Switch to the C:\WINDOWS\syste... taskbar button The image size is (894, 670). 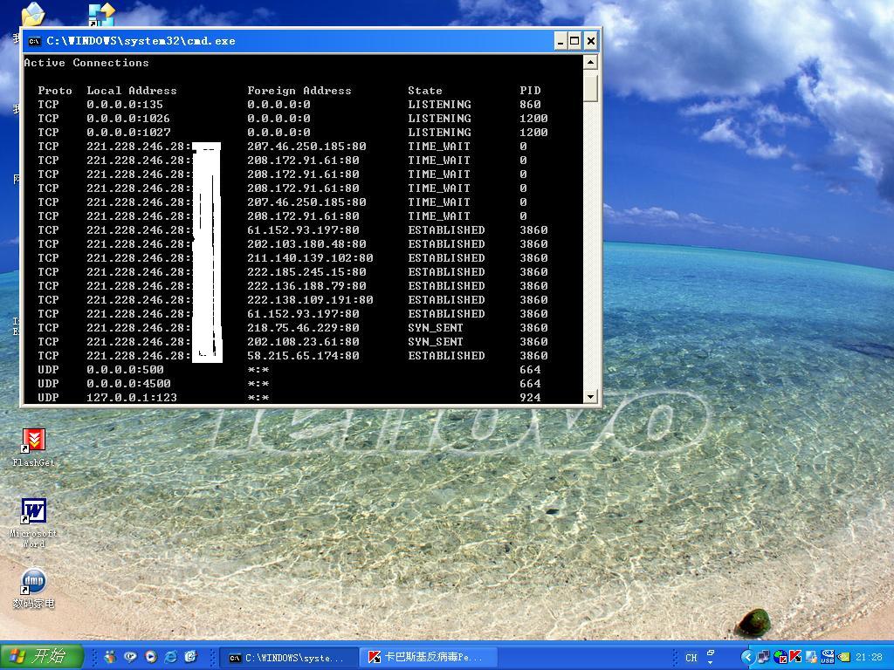pyautogui.click(x=288, y=658)
